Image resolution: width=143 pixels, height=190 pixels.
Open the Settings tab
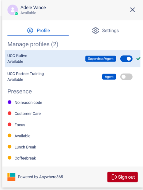pos(105,31)
